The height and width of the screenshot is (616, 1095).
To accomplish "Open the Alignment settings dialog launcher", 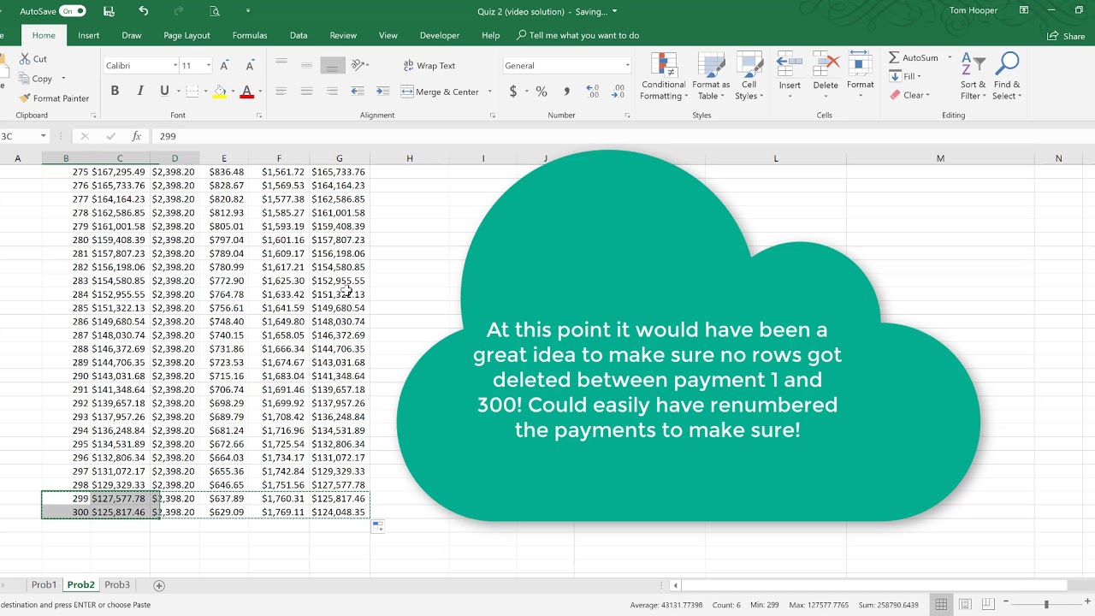I will 492,115.
